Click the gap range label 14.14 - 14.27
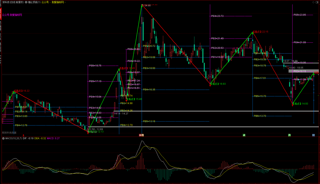 coord(121,114)
